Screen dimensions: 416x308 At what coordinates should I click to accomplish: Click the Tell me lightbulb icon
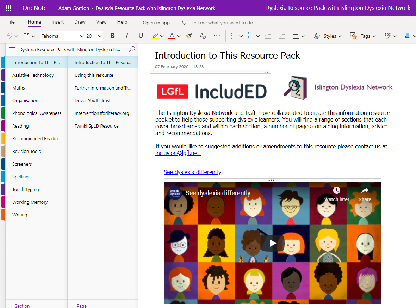pos(184,23)
